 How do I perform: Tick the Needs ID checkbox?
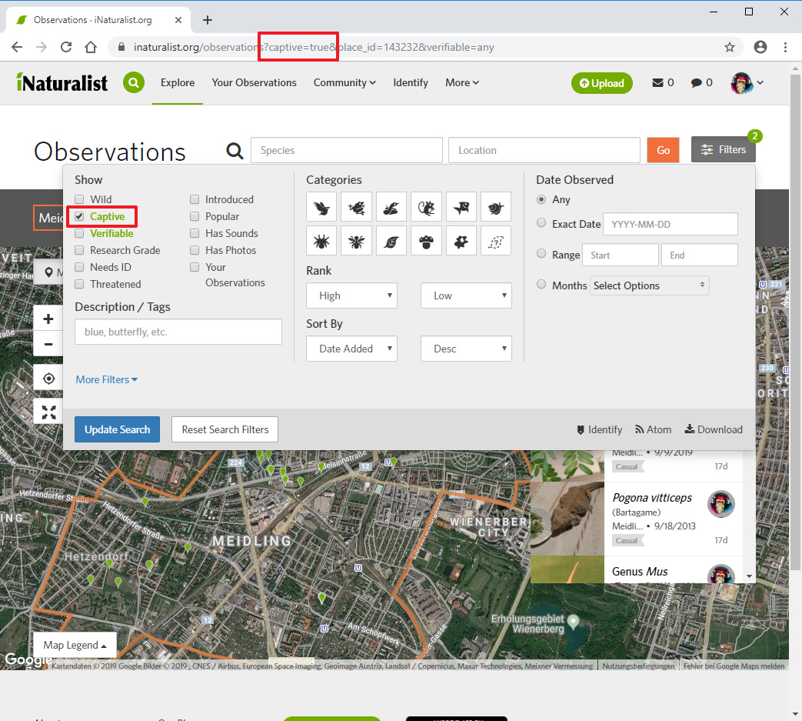coord(79,267)
